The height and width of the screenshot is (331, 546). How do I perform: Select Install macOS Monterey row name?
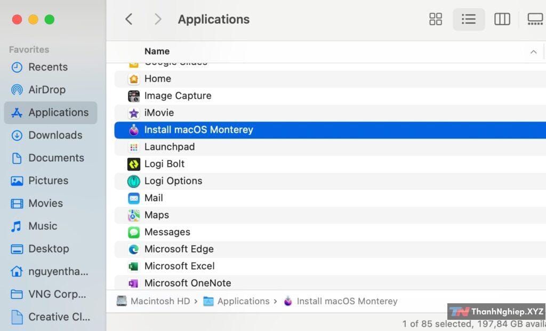click(199, 130)
